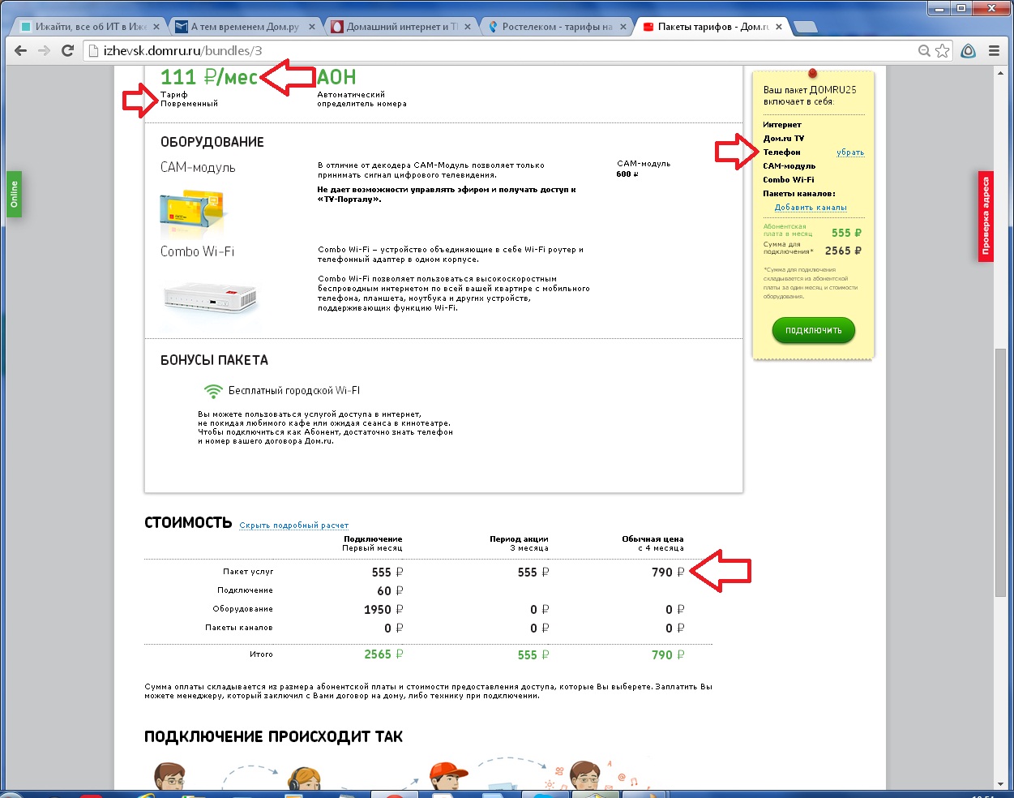Image resolution: width=1014 pixels, height=798 pixels.
Task: Click the Combo Wi-Fi router image
Action: [x=210, y=297]
